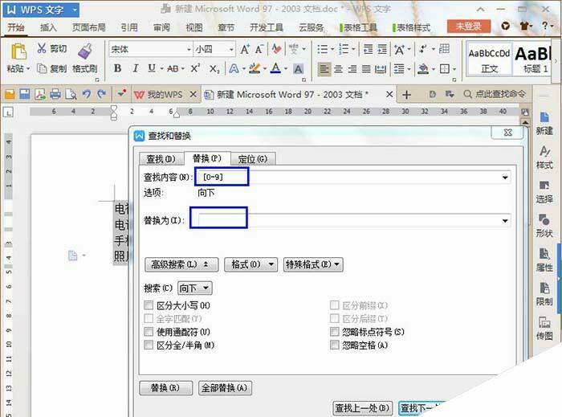Image resolution: width=562 pixels, height=417 pixels.
Task: Open Print Preview icon
Action: [x=71, y=94]
